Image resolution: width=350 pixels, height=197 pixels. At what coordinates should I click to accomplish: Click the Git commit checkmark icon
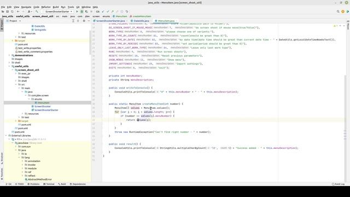(108, 11)
